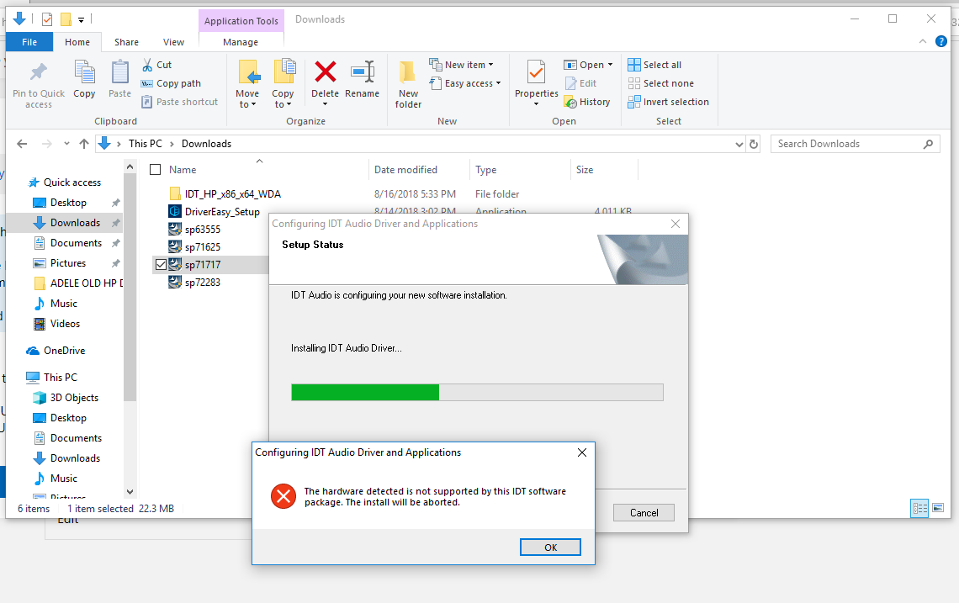The image size is (959, 603).
Task: Click the Edit ribbon command
Action: pyautogui.click(x=580, y=83)
